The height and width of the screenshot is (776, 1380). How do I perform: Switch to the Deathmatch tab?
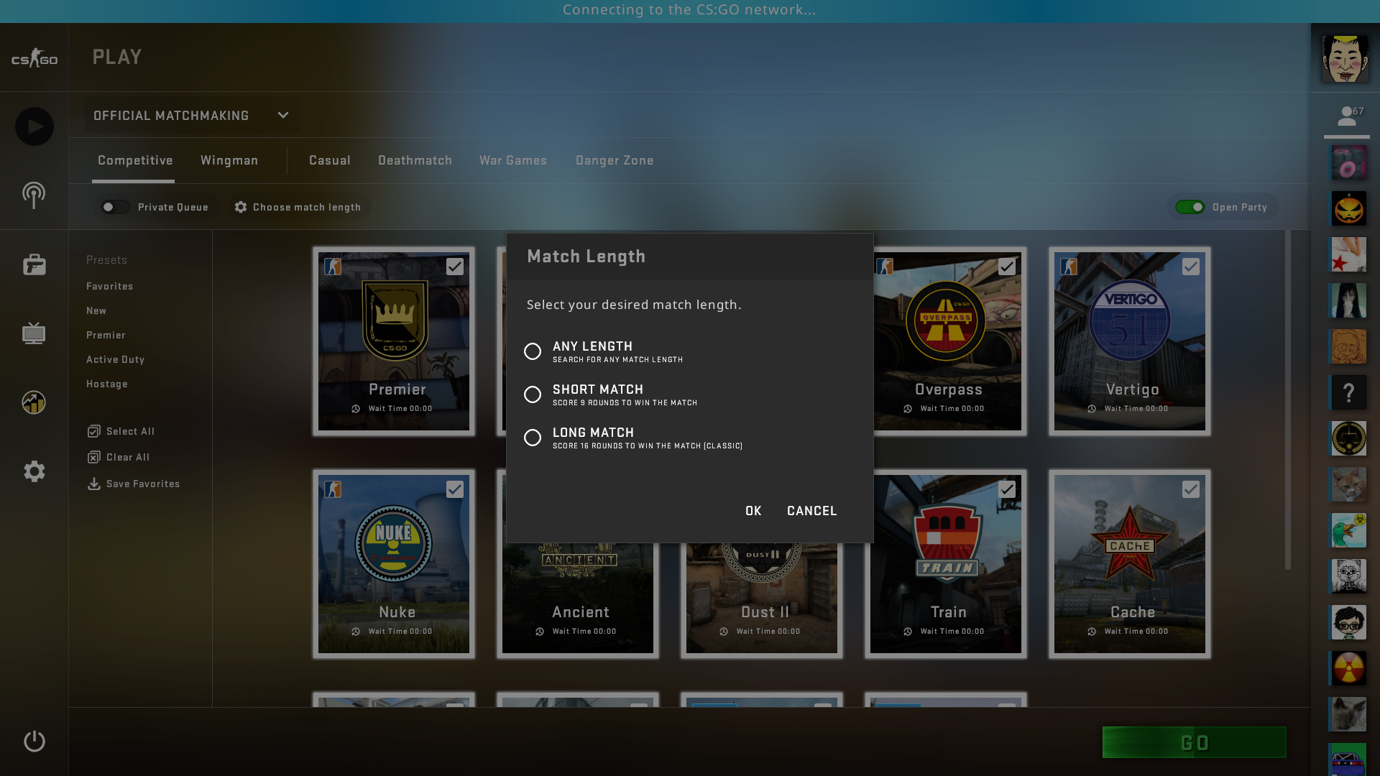tap(415, 160)
